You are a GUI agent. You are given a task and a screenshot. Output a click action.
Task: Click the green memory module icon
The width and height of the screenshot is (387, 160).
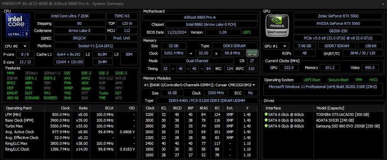(252, 53)
